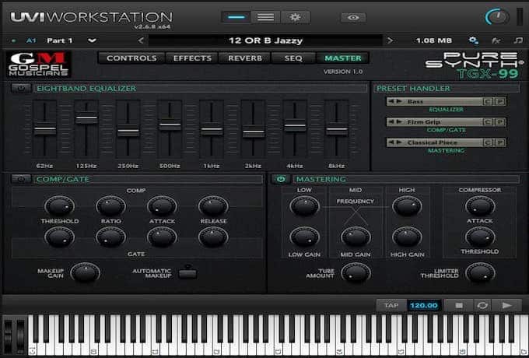The image size is (529, 358).
Task: Open the REVERB tab
Action: click(x=245, y=58)
